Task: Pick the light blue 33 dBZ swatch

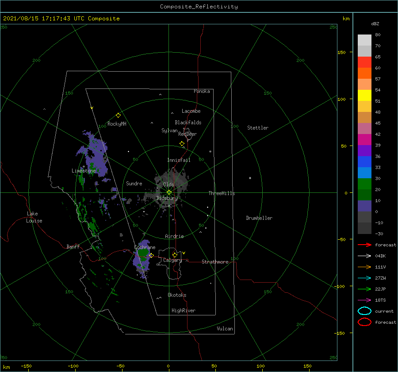Action: pyautogui.click(x=364, y=173)
